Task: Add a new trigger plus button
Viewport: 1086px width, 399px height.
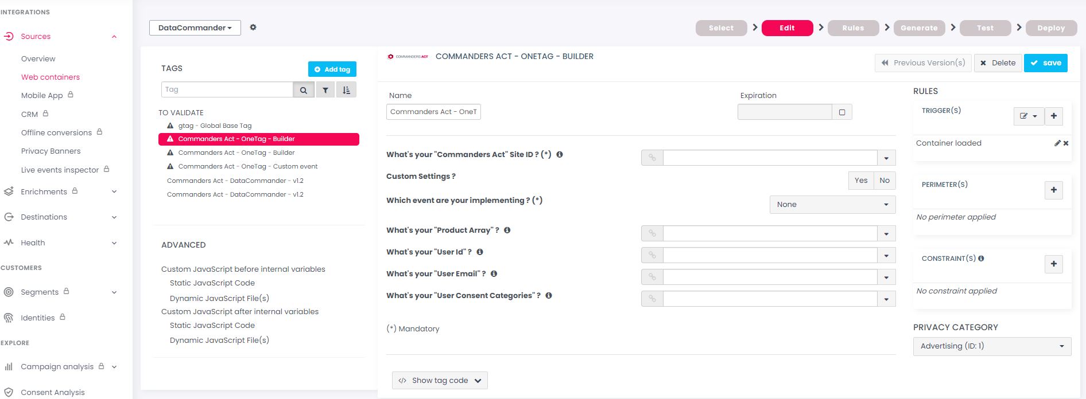Action: (x=1054, y=116)
